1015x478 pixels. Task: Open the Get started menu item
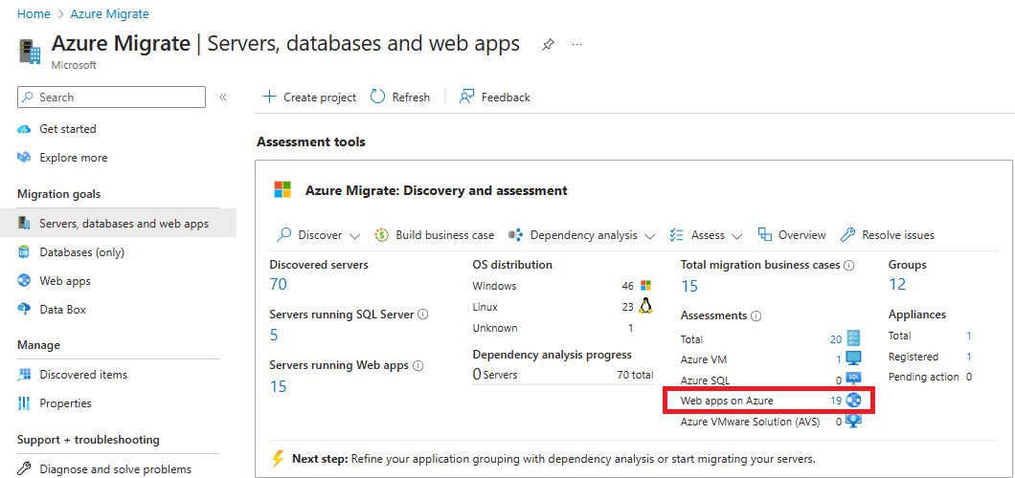(x=67, y=129)
